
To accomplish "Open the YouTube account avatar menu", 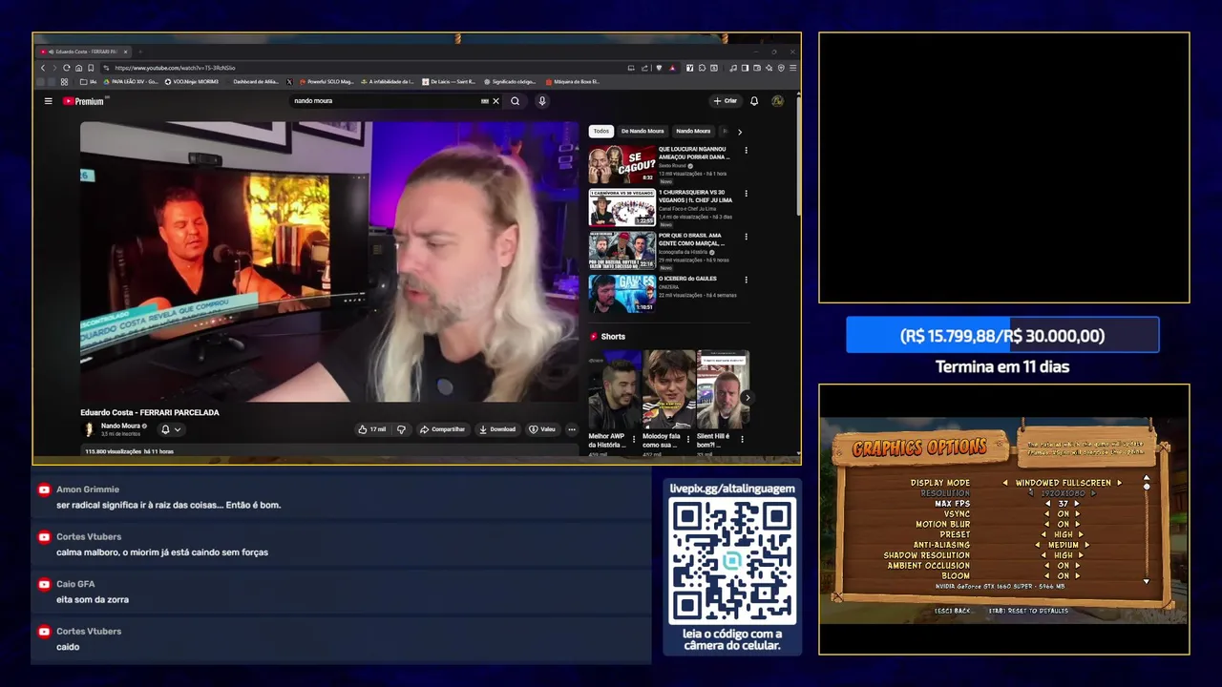I will [777, 101].
